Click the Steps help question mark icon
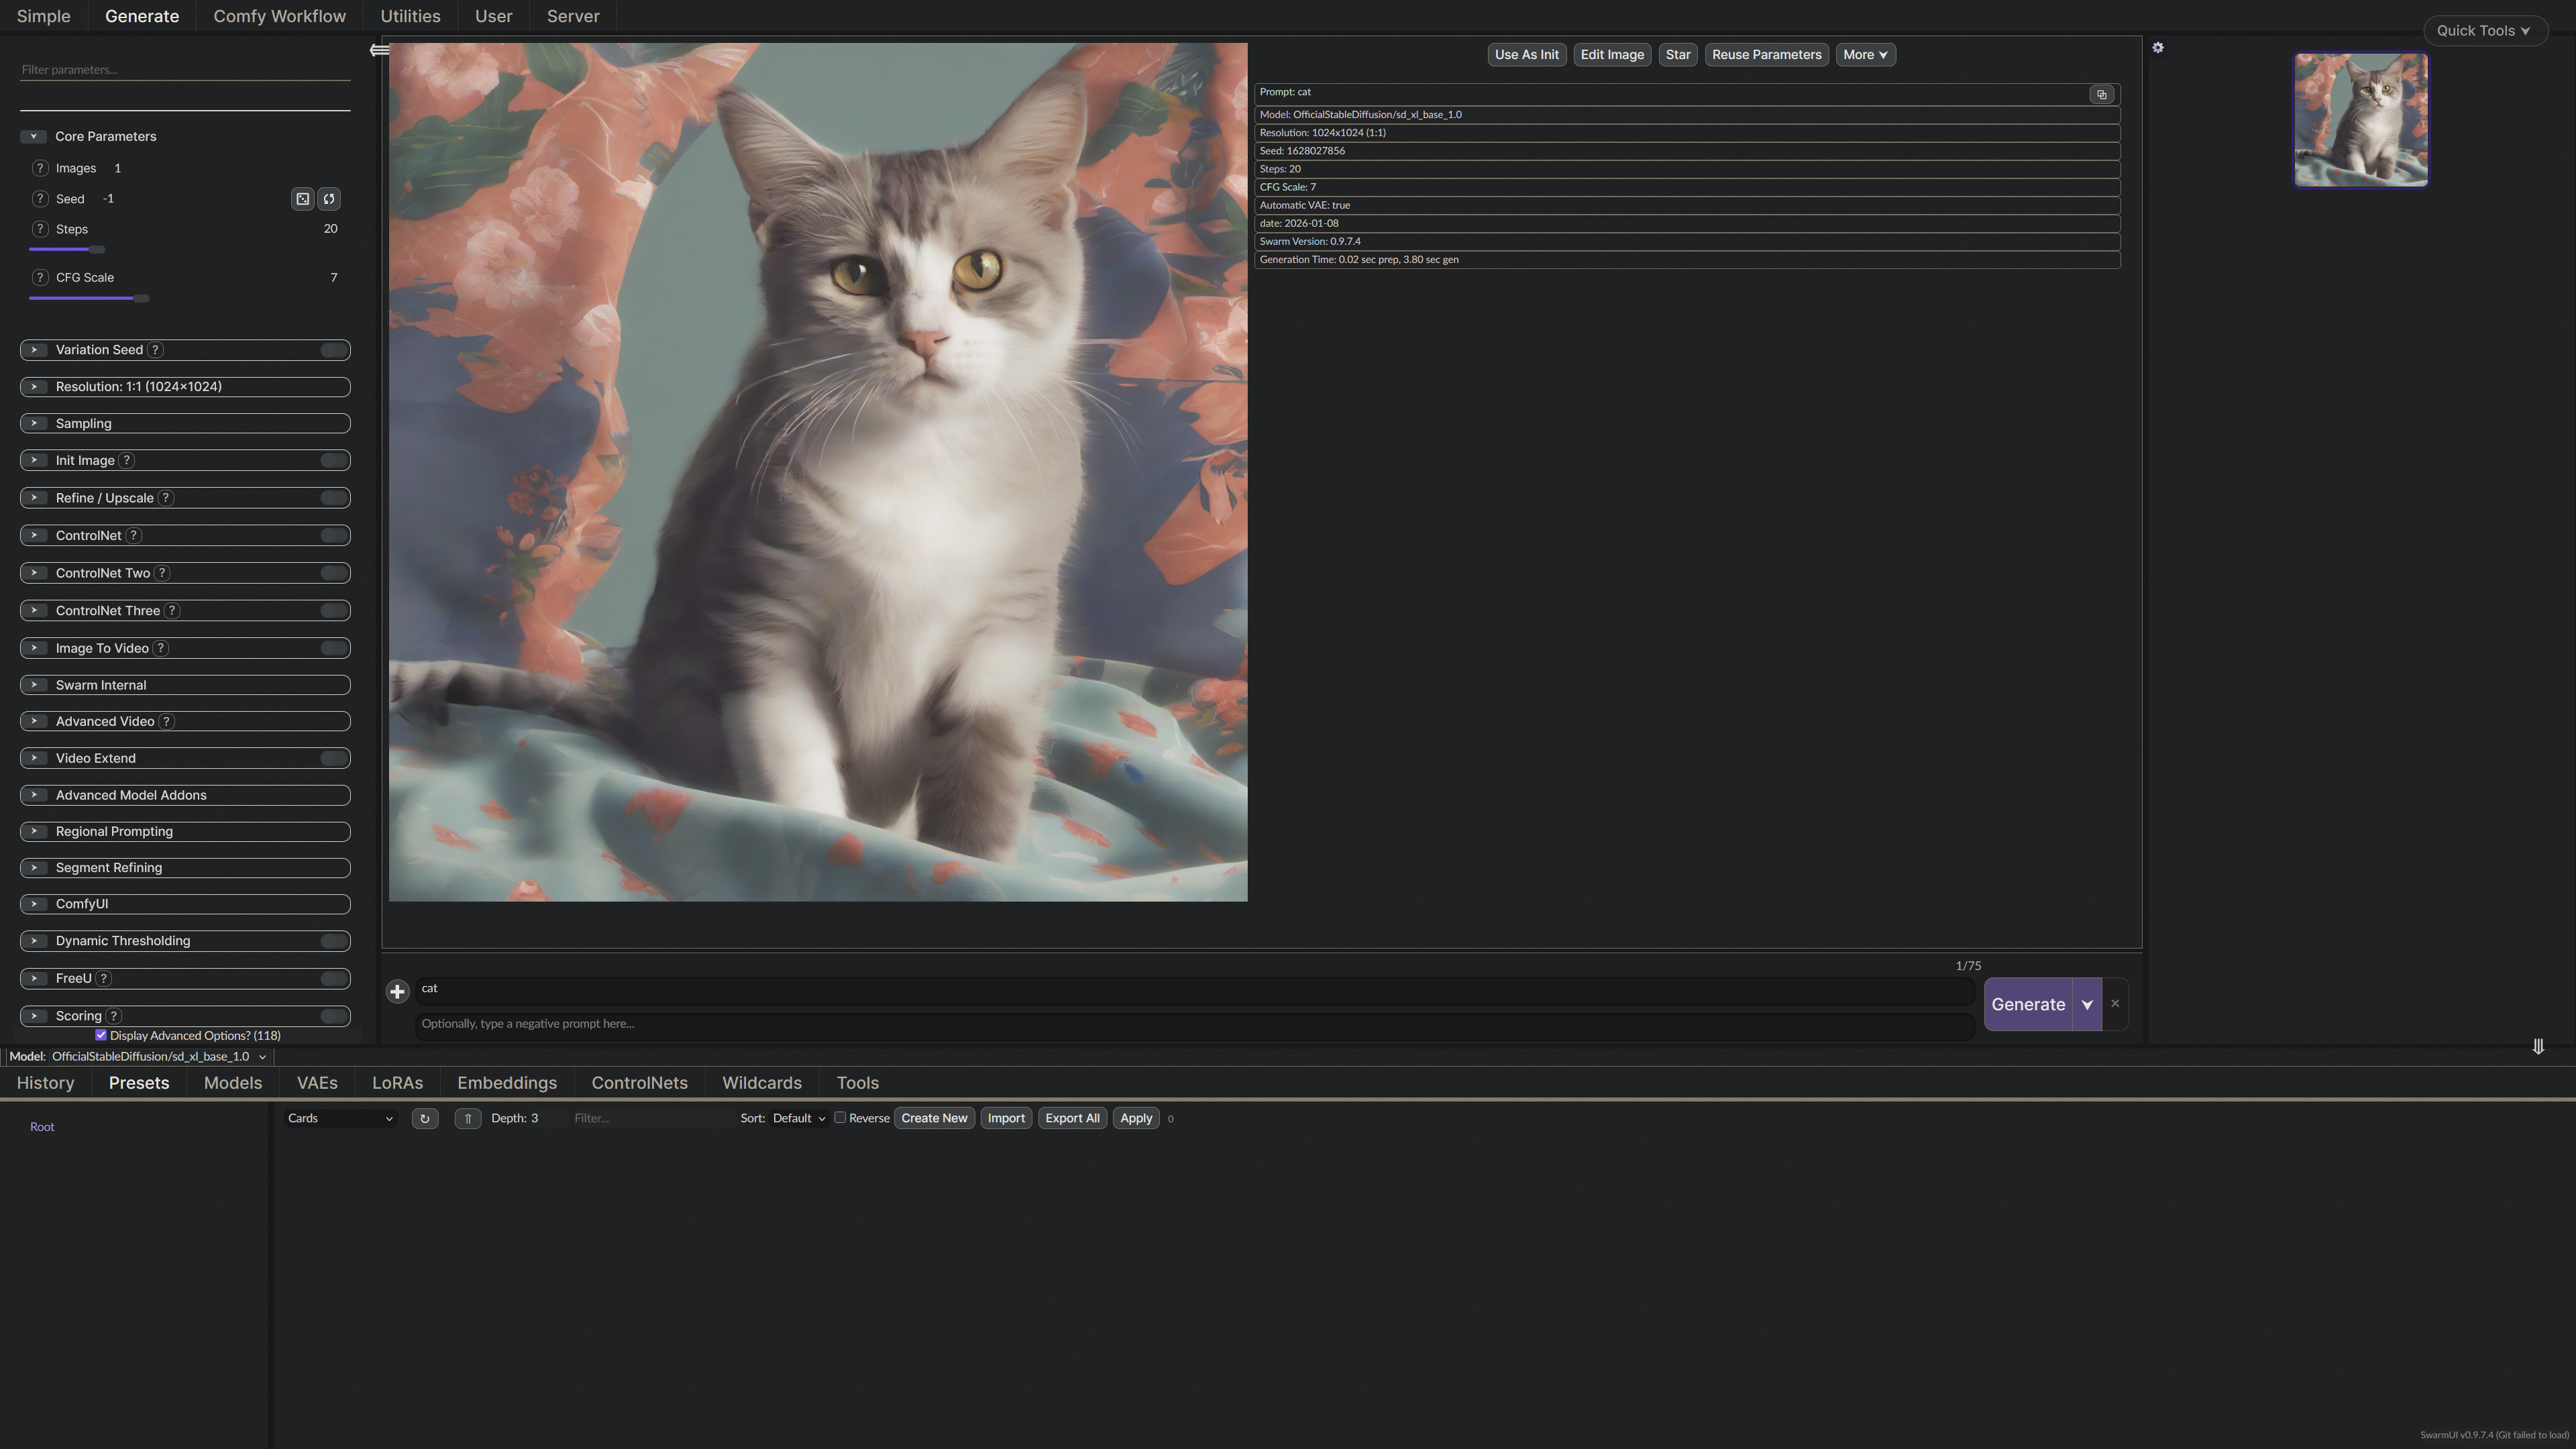Viewport: 2576px width, 1449px height. click(x=40, y=229)
